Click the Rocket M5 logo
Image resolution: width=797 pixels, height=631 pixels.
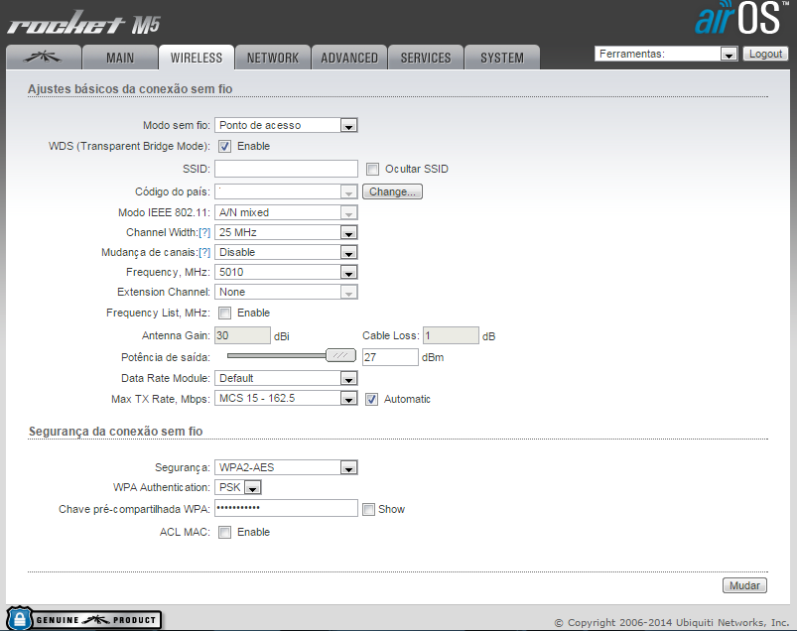(x=83, y=24)
